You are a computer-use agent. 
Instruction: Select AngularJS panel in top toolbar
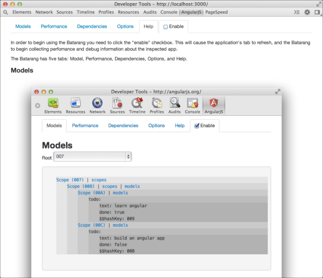pos(191,12)
